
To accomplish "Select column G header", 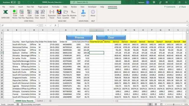I will [x=66, y=30].
